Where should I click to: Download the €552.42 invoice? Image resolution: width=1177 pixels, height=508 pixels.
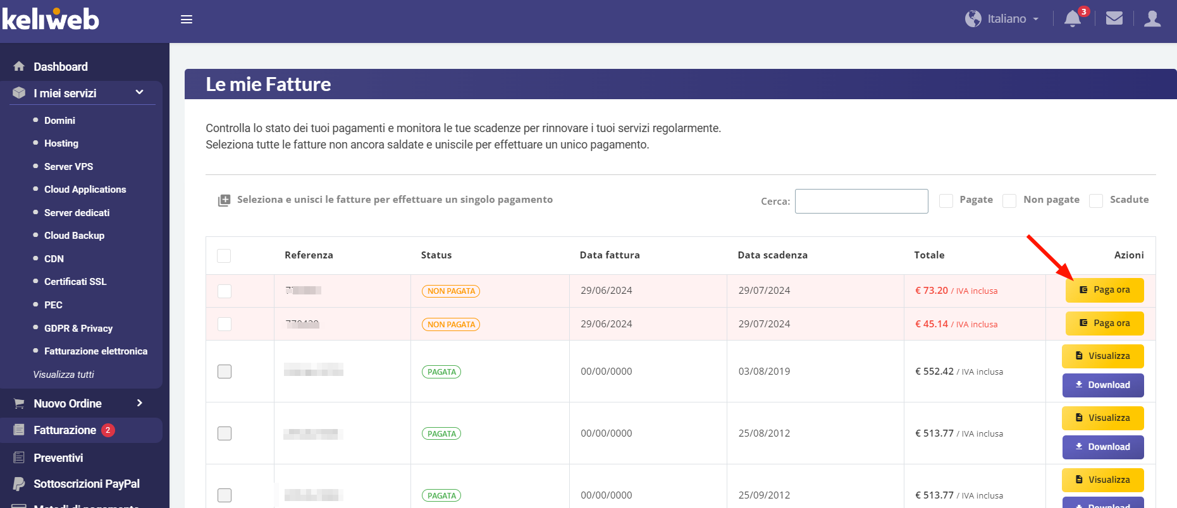(1102, 385)
